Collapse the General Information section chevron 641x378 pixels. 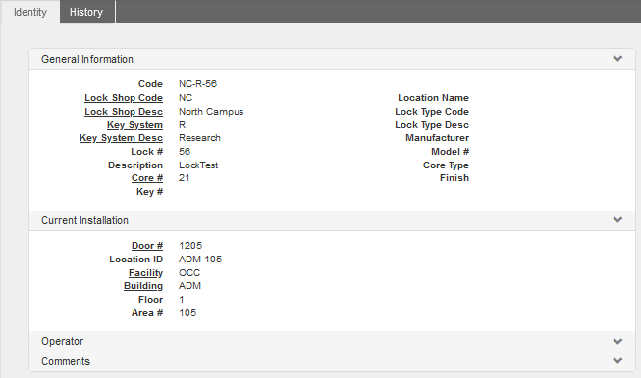coord(617,59)
